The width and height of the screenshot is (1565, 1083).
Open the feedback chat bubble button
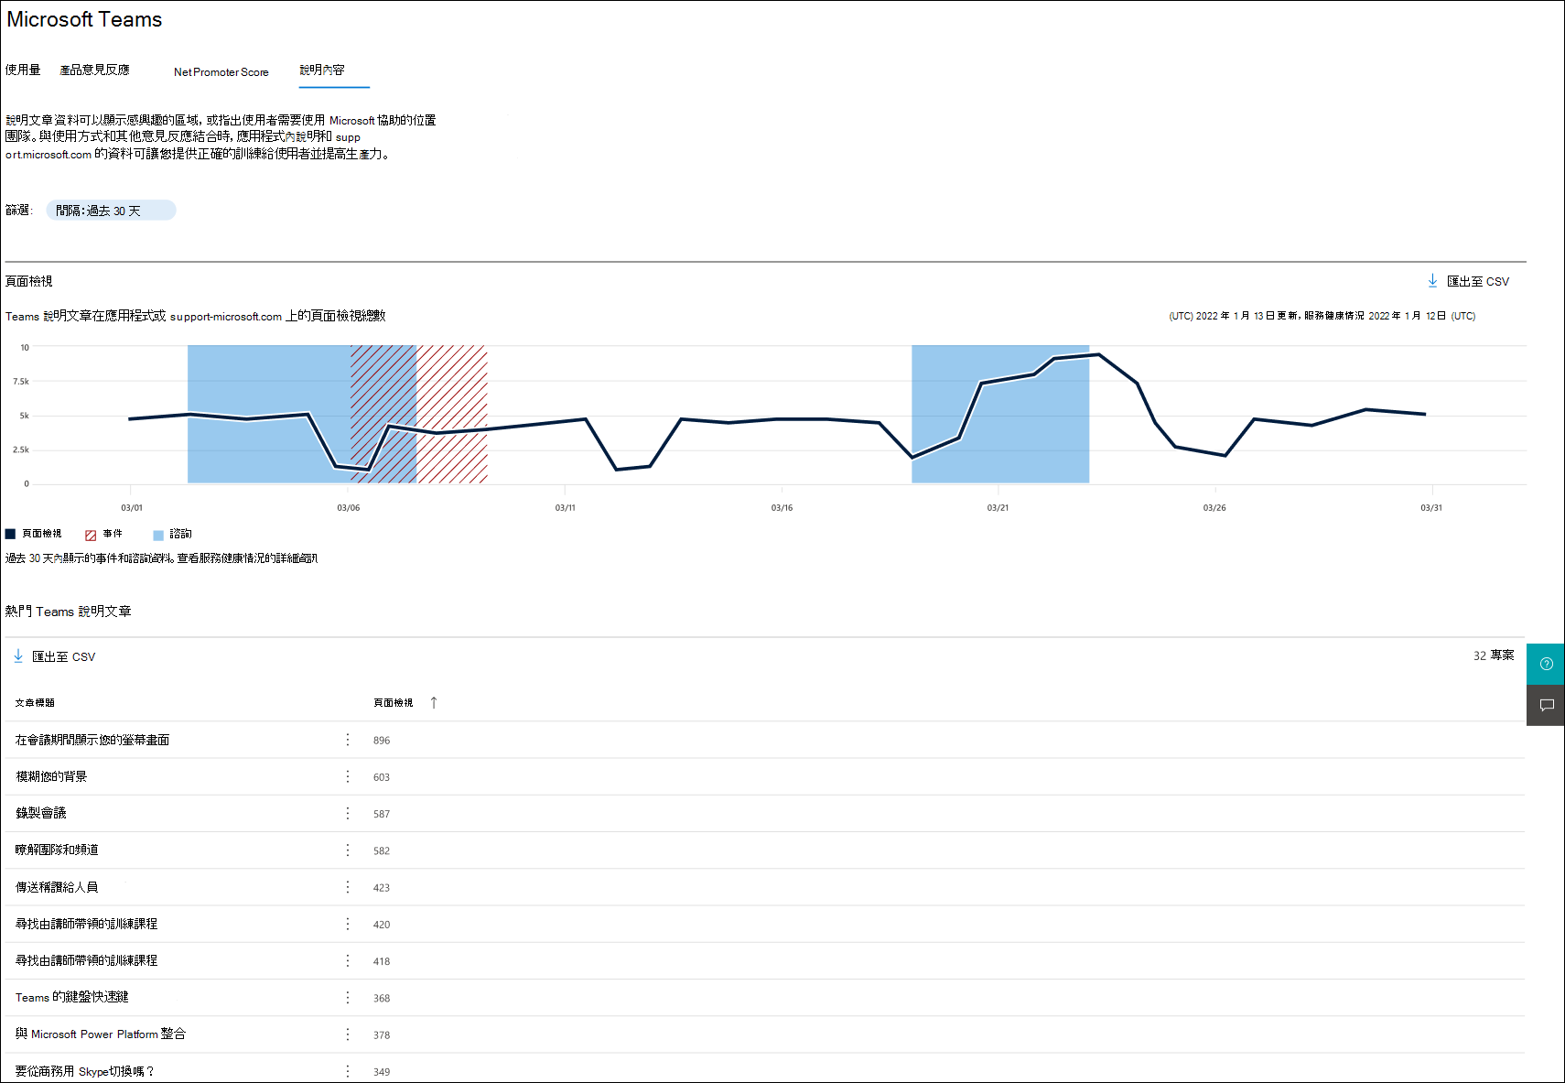[x=1546, y=705]
